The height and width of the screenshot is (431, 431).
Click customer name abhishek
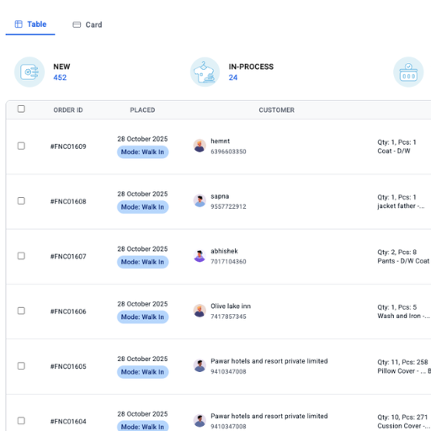(x=224, y=251)
